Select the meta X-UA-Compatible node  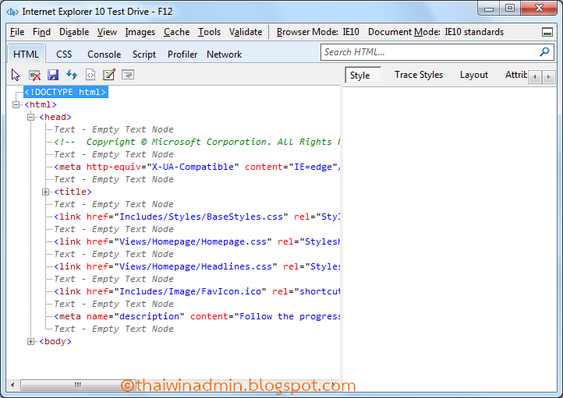197,167
